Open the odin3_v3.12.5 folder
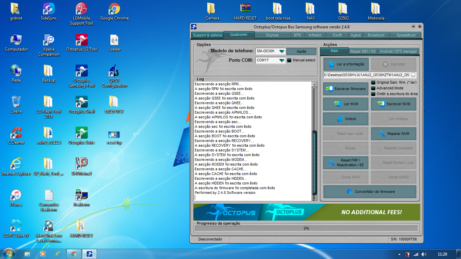Image resolution: width=461 pixels, height=259 pixels. [49, 136]
